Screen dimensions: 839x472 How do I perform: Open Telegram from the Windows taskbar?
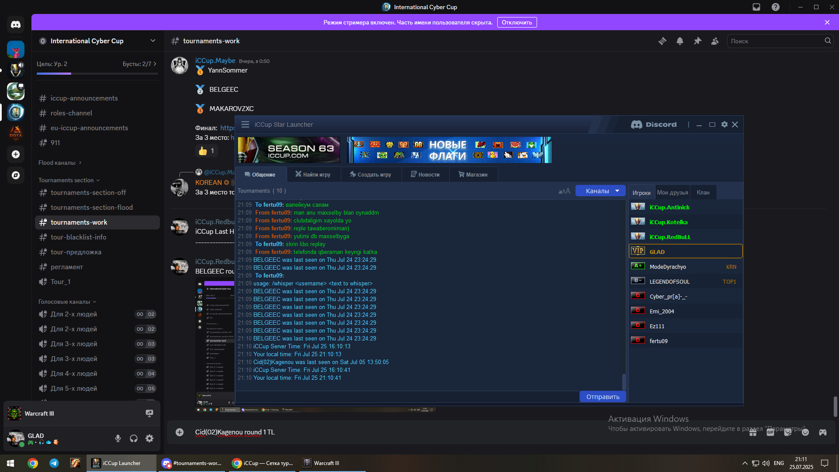54,463
